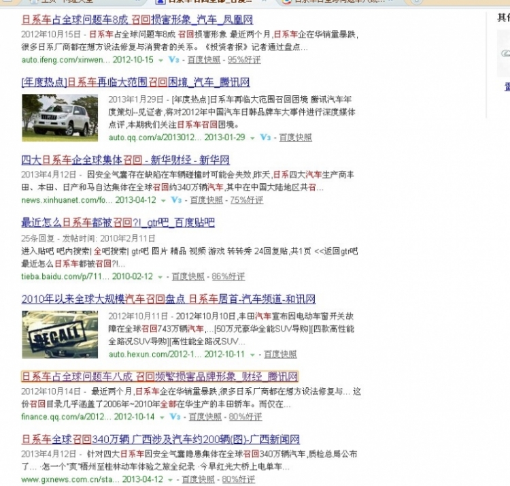The width and height of the screenshot is (510, 486).
Task: Expand dropdown arrow after news.xinhuanet.com date
Action: point(163,201)
